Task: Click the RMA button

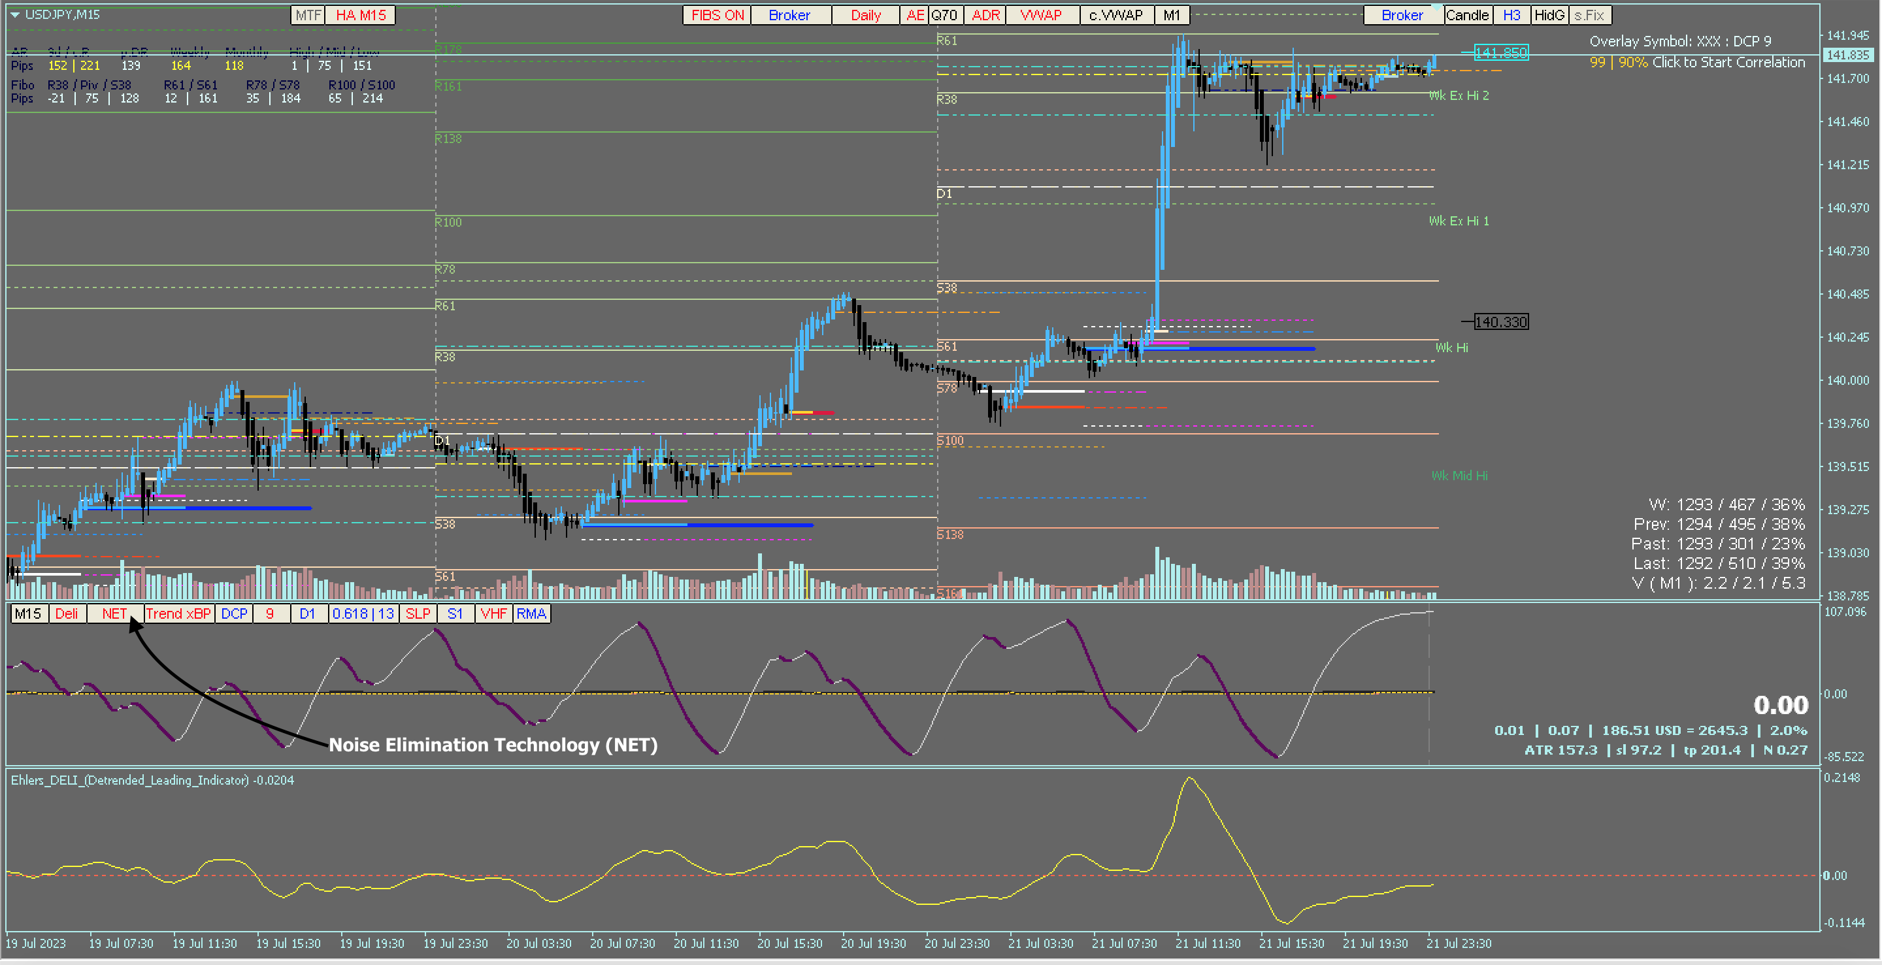Action: pyautogui.click(x=531, y=613)
